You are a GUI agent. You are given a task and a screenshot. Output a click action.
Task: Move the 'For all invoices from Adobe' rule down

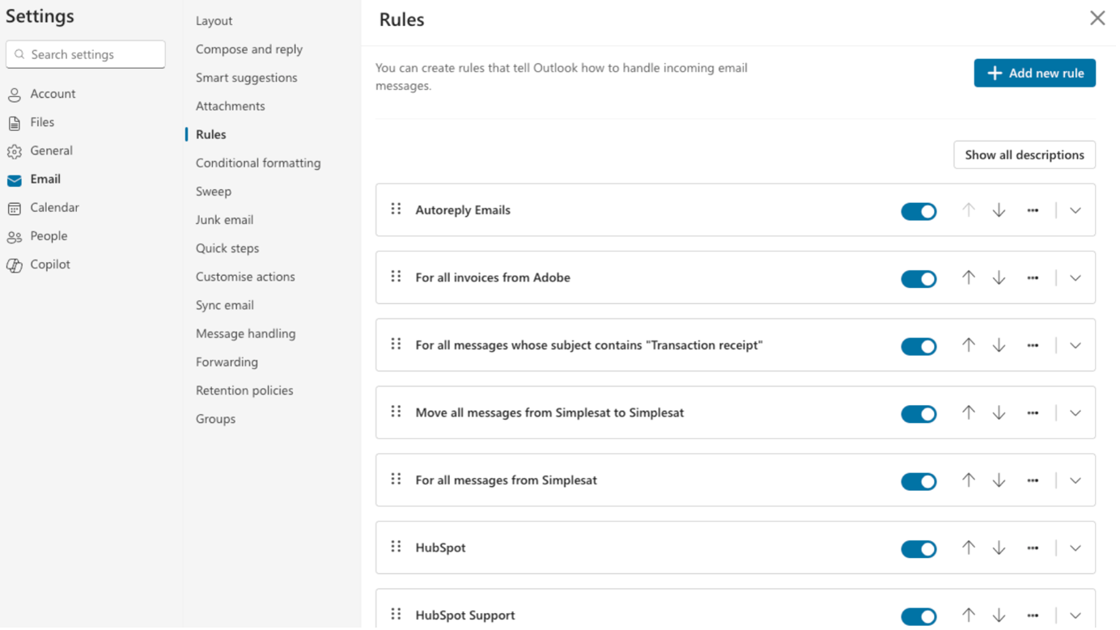(999, 277)
